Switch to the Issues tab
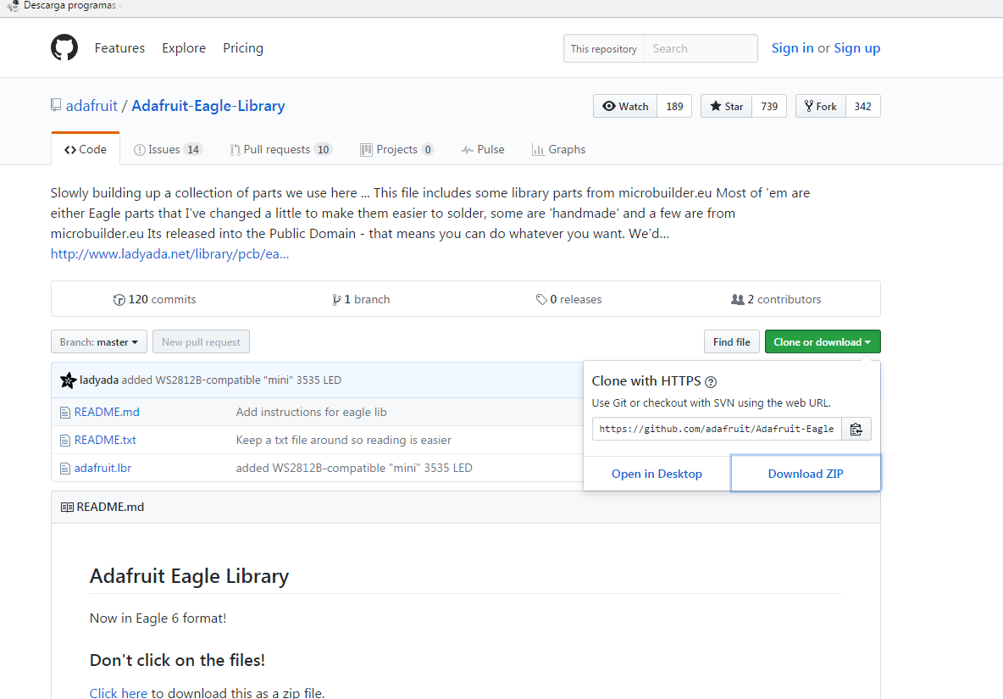The width and height of the screenshot is (1003, 699). pyautogui.click(x=168, y=149)
